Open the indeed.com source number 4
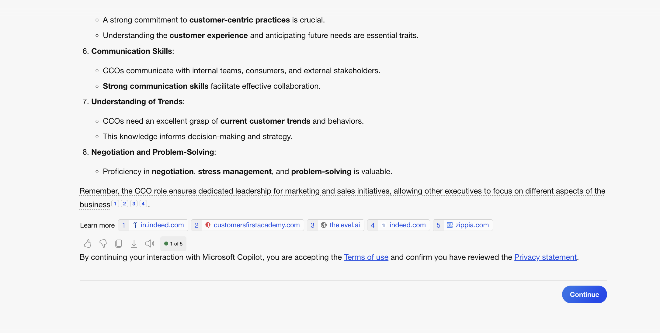 (x=407, y=225)
